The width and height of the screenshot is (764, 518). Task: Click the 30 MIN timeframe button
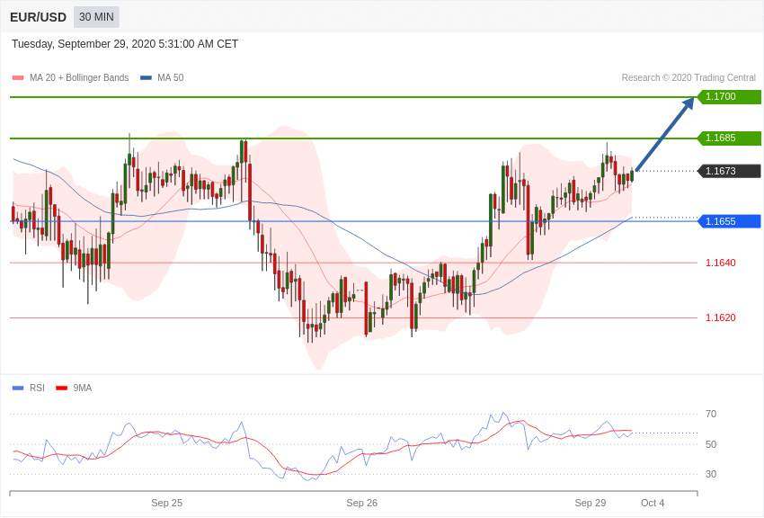[96, 17]
